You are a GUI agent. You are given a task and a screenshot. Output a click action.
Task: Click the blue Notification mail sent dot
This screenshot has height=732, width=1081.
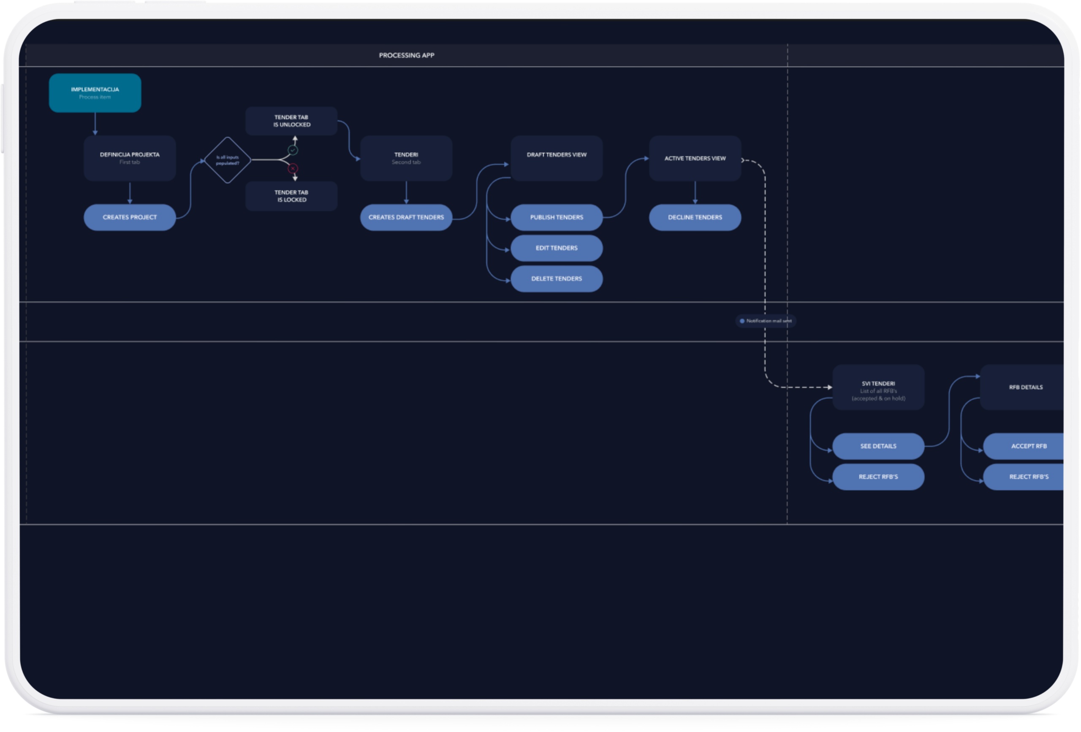pyautogui.click(x=742, y=321)
